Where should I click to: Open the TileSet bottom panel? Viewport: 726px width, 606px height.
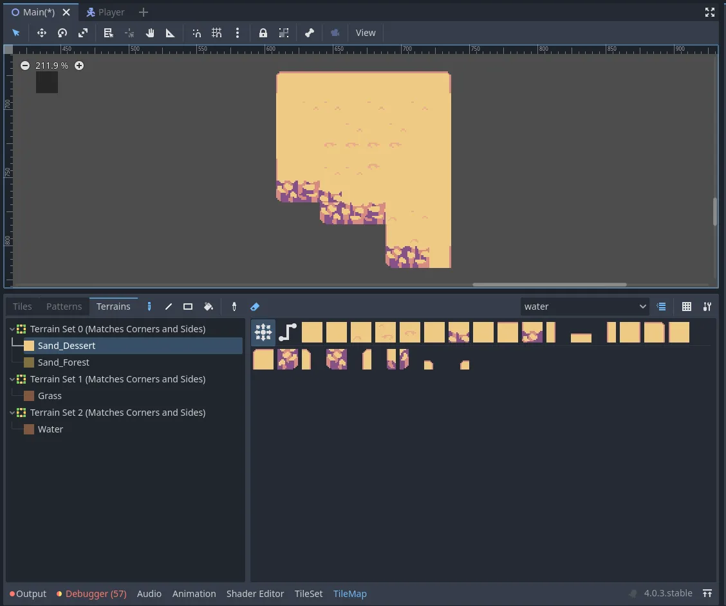tap(308, 594)
